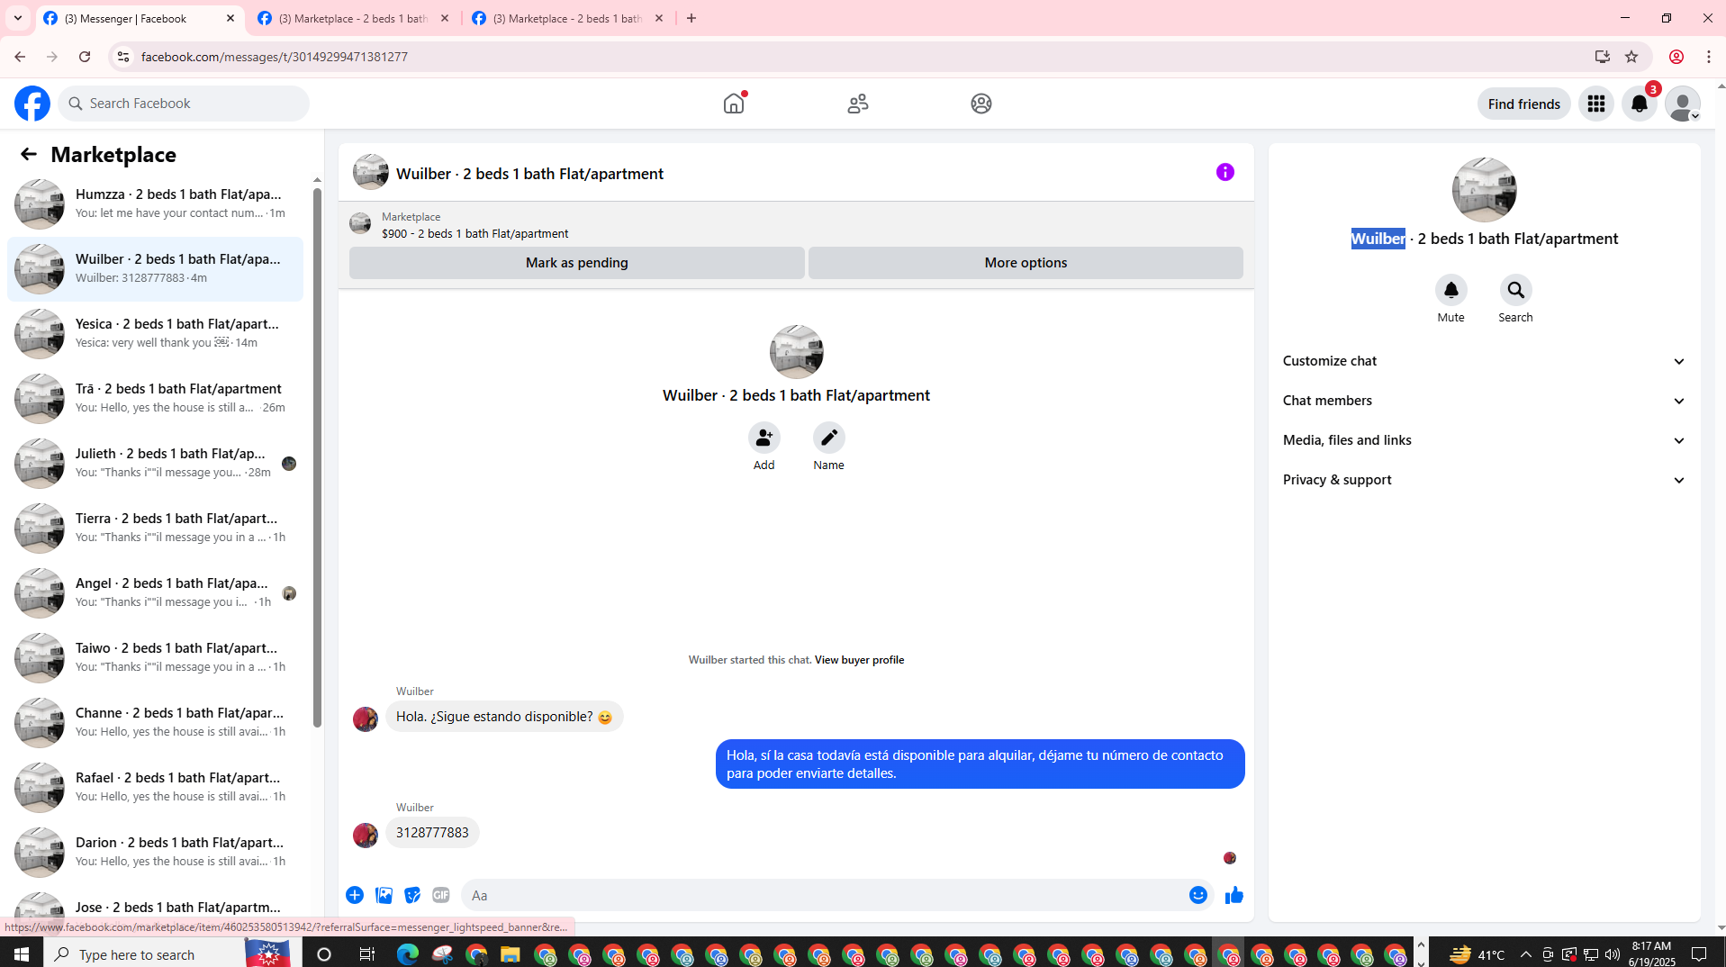The image size is (1726, 967).
Task: Expand Customize chat section
Action: tap(1485, 361)
